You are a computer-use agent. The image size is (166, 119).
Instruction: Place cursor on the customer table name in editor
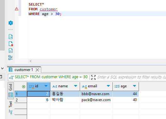[x=49, y=9]
